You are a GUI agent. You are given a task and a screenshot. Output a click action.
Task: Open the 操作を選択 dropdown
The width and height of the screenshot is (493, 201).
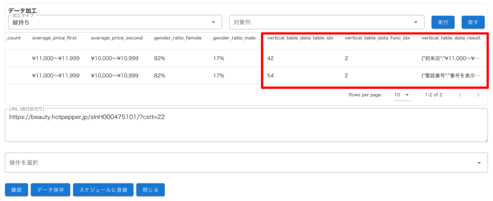(x=246, y=163)
